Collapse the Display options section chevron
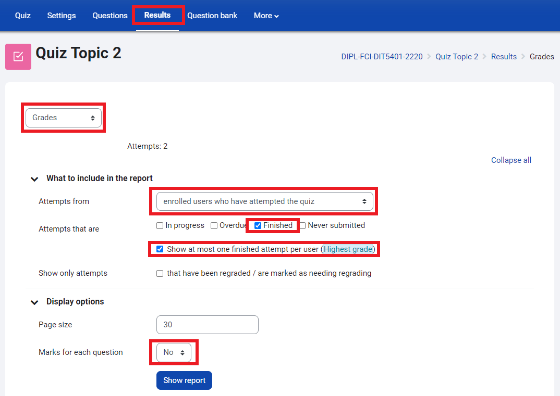The height and width of the screenshot is (396, 560). [x=34, y=302]
